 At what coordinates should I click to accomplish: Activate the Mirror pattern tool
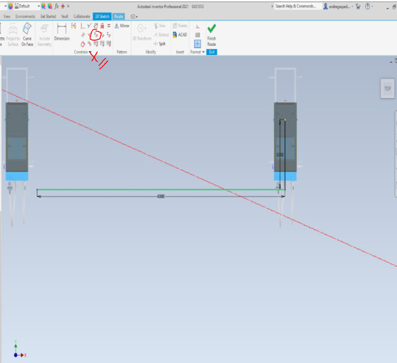pos(122,26)
